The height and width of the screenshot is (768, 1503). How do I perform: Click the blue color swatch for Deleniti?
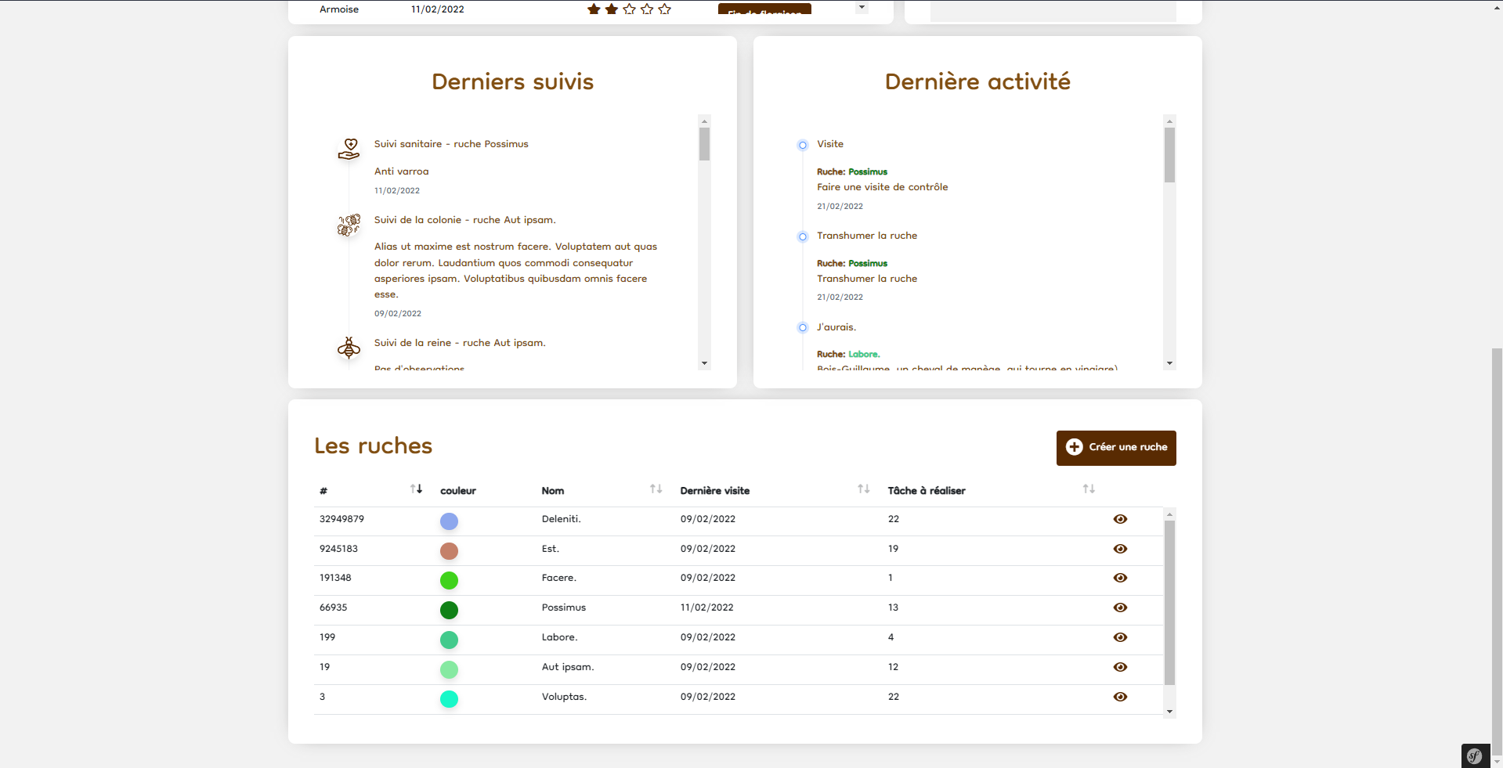449,521
